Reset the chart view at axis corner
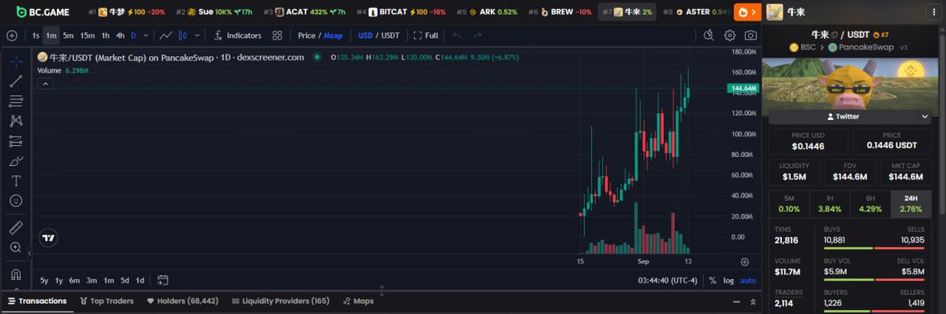The width and height of the screenshot is (946, 314). pos(744,261)
